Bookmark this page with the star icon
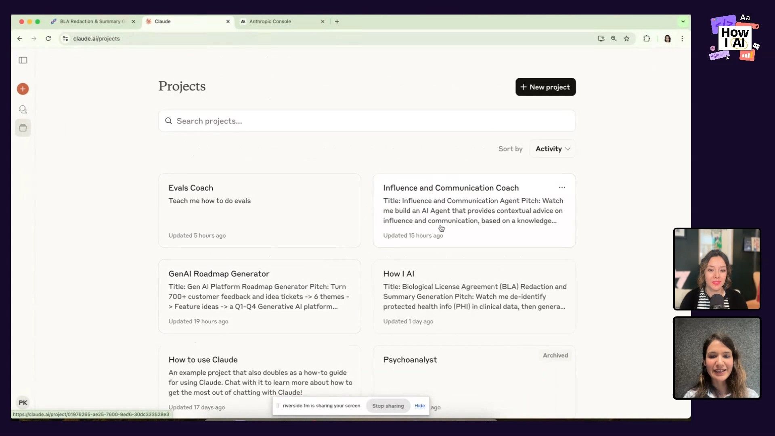Viewport: 775px width, 436px height. (x=626, y=39)
